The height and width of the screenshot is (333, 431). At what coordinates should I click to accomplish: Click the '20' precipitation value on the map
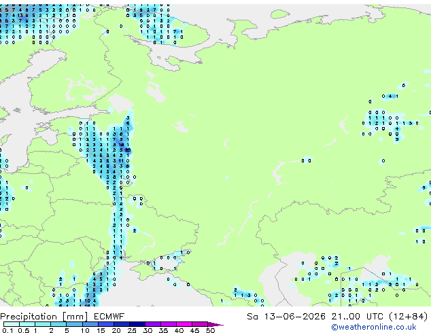tap(128, 150)
